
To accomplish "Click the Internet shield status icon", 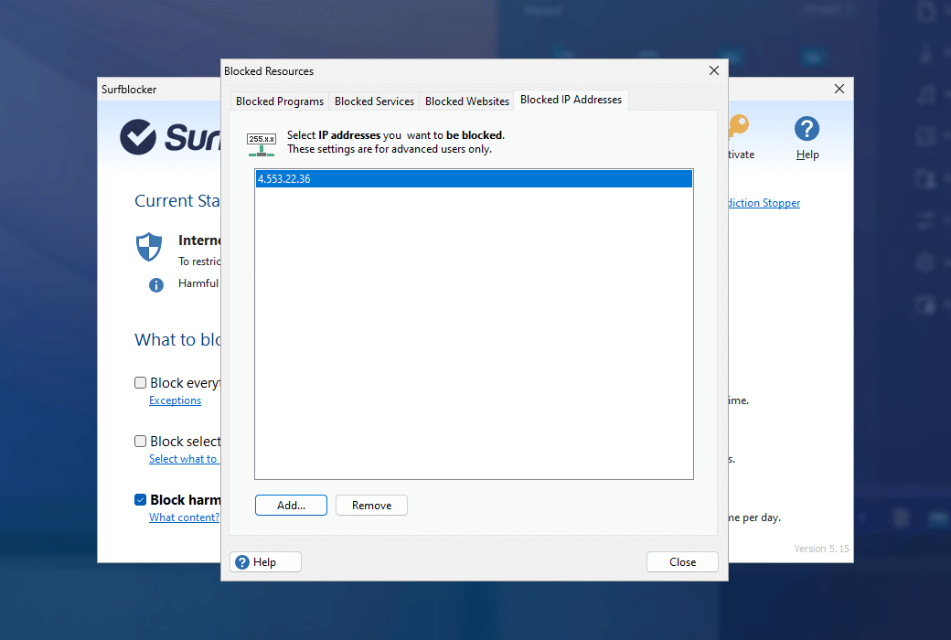I will coord(149,247).
